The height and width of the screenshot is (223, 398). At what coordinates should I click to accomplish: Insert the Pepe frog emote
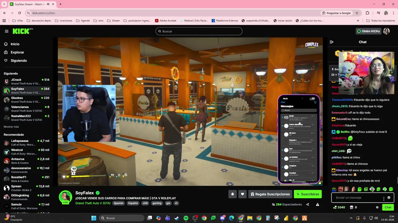tap(334, 189)
